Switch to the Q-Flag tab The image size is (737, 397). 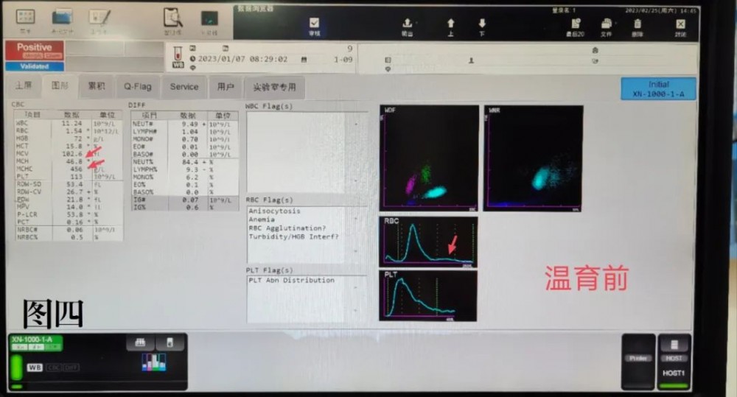pos(137,86)
